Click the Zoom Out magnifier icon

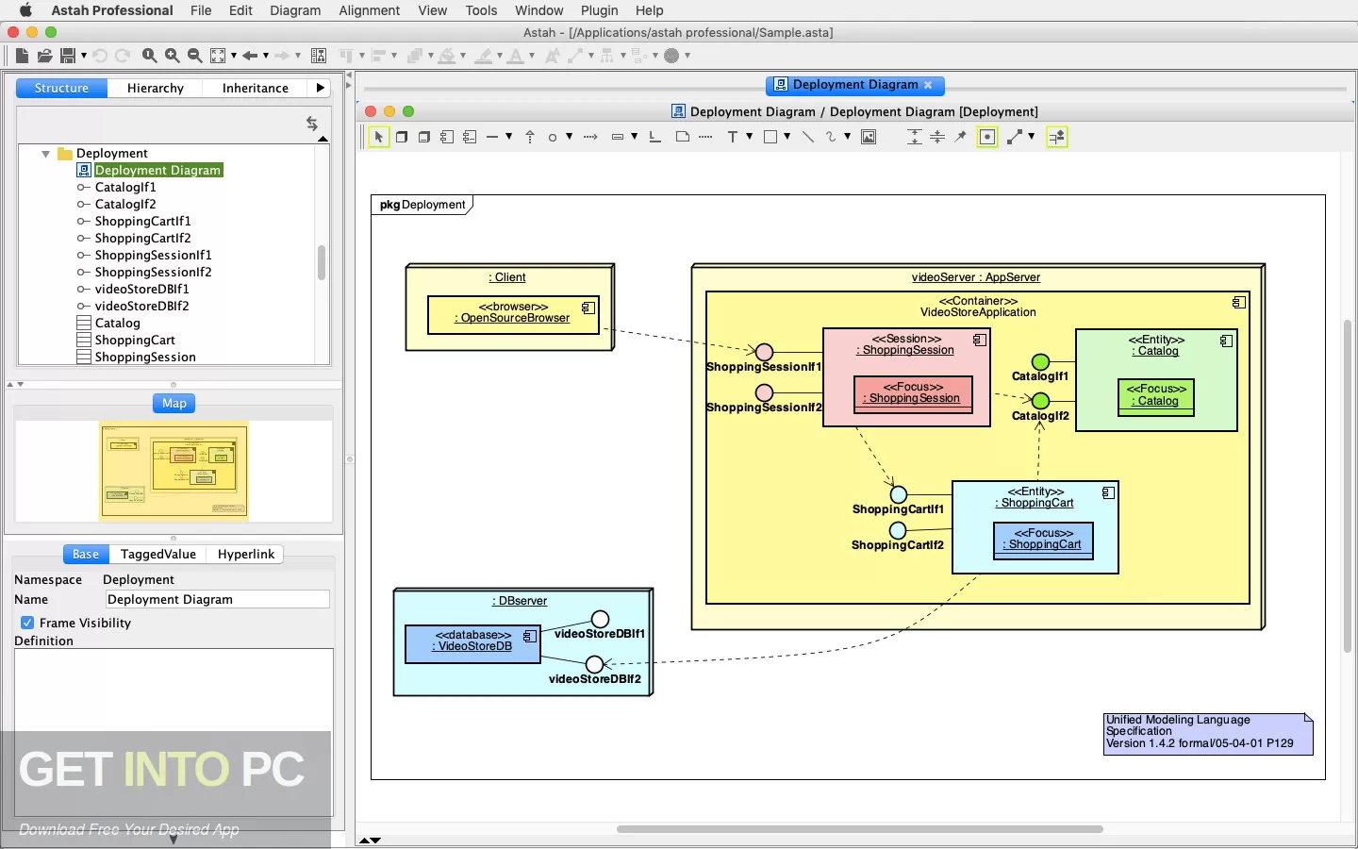pyautogui.click(x=194, y=56)
